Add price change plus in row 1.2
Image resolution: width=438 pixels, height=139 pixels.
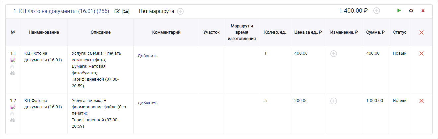click(x=334, y=101)
